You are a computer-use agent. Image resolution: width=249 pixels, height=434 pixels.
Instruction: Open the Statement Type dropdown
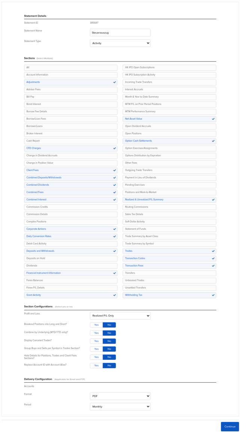(x=120, y=43)
